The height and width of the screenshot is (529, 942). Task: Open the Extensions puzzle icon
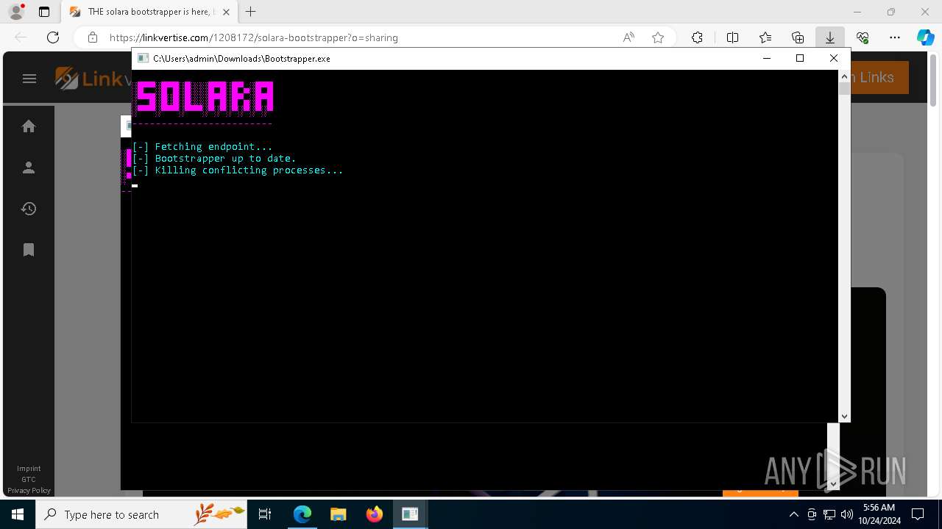(697, 37)
